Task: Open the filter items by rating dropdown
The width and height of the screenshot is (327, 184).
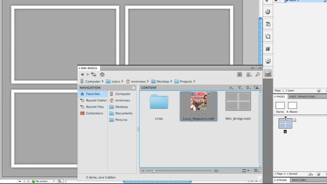Action: tap(240, 88)
